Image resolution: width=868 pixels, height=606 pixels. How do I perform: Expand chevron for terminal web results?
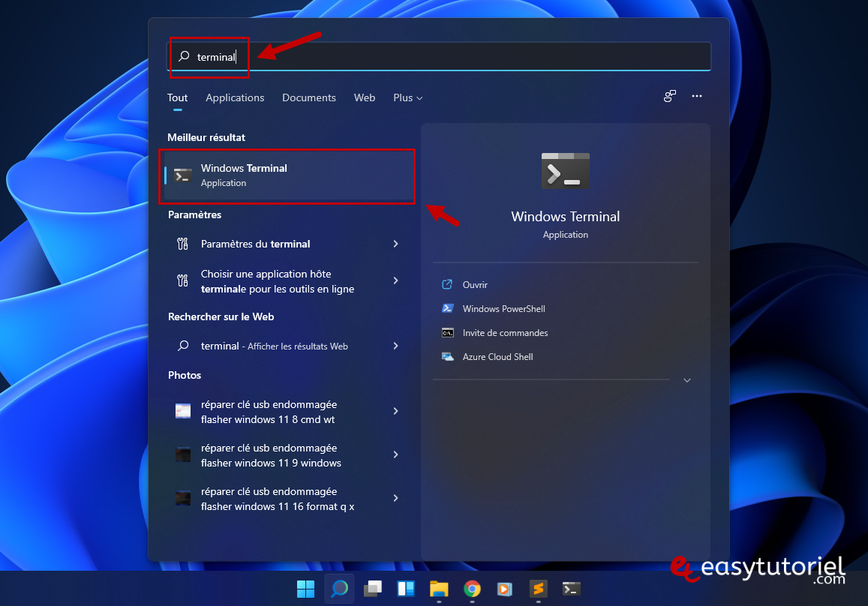coord(395,346)
